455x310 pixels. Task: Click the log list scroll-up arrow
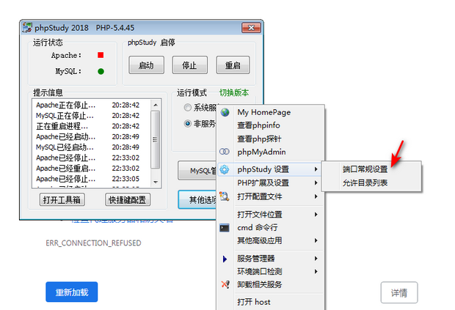pyautogui.click(x=156, y=105)
